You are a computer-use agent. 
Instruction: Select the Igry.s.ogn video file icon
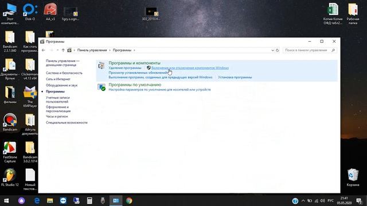click(71, 14)
